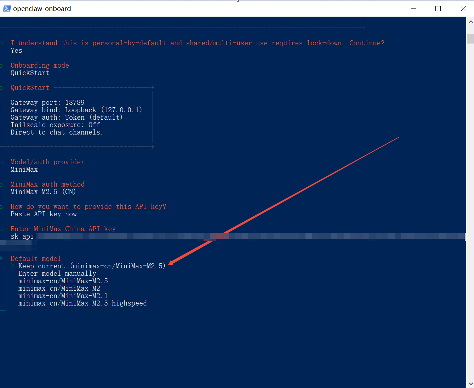Click the PowerShell icon in the title bar
Screen dimensions: 474x388
pyautogui.click(x=7, y=8)
